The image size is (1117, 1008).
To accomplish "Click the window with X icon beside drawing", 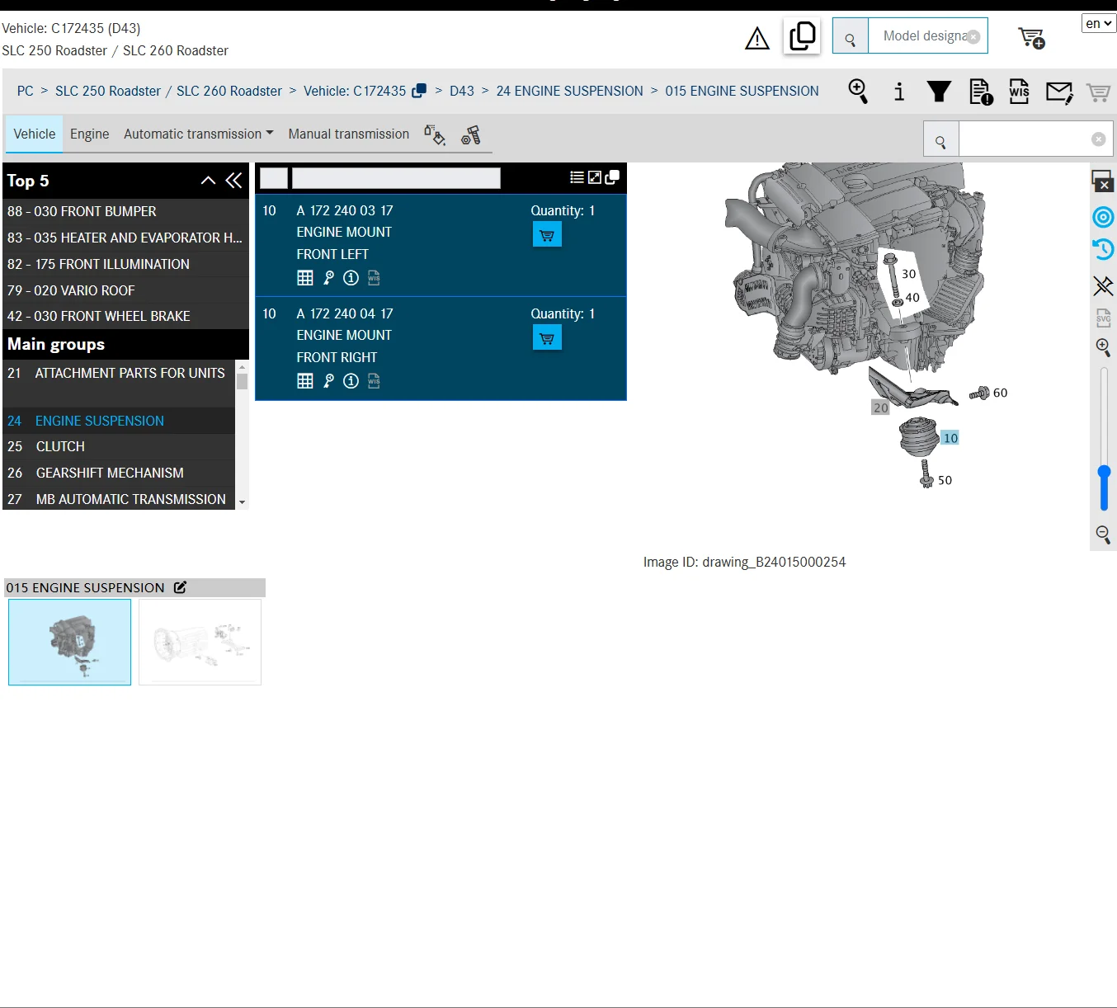I will (1103, 181).
